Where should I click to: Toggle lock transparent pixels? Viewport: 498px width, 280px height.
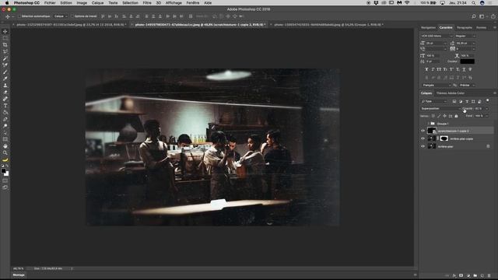click(x=433, y=116)
